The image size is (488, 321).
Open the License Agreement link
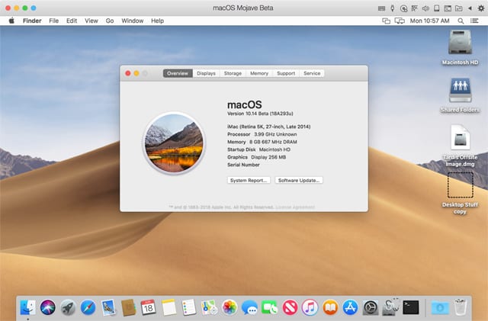293,207
